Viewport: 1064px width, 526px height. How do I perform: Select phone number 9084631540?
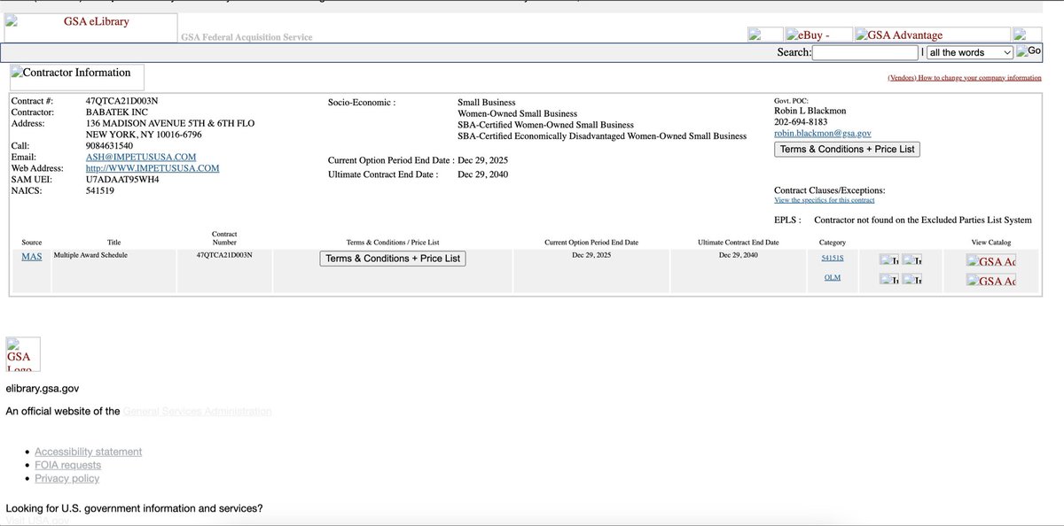(x=109, y=146)
